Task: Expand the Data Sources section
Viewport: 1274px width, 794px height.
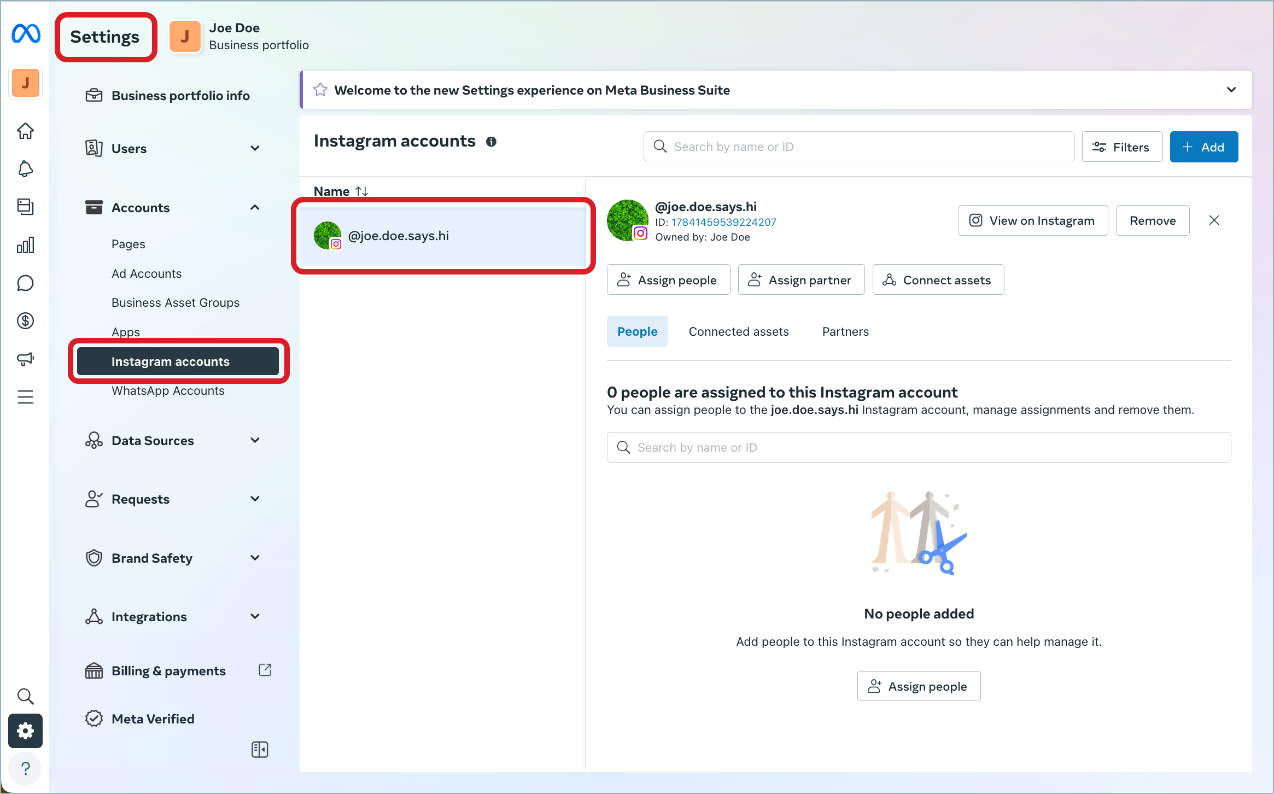Action: click(x=255, y=440)
